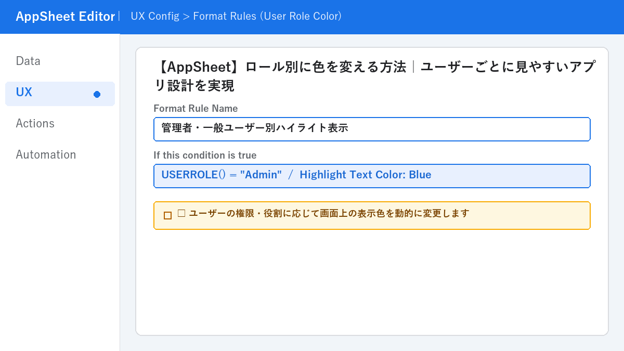Tick the checkbox in the yellow note box
Image resolution: width=624 pixels, height=351 pixels.
[x=167, y=215]
